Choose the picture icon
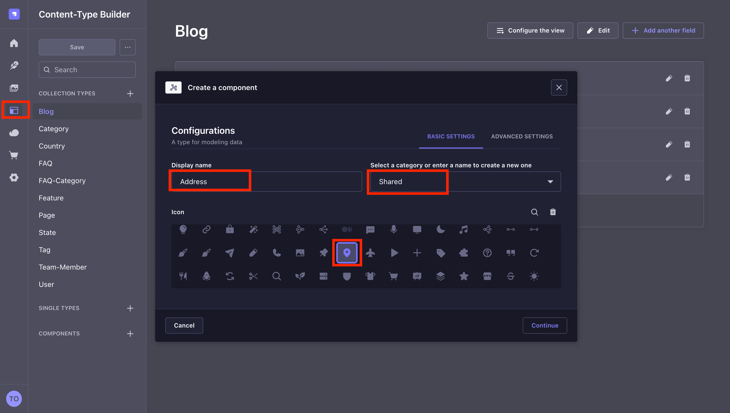Image resolution: width=730 pixels, height=413 pixels. pyautogui.click(x=300, y=253)
